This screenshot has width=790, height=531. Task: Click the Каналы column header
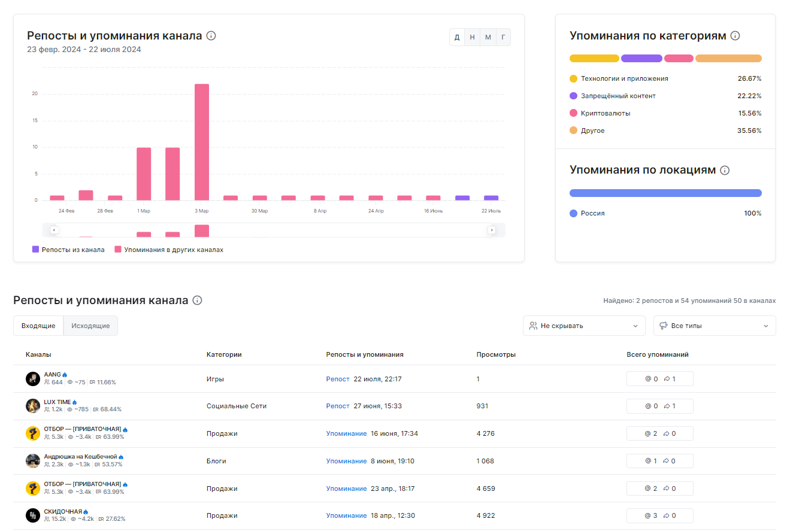click(38, 354)
